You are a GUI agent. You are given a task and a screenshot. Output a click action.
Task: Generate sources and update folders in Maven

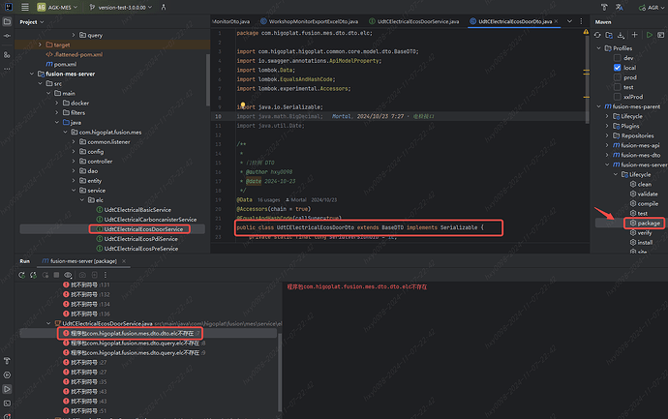(x=609, y=35)
